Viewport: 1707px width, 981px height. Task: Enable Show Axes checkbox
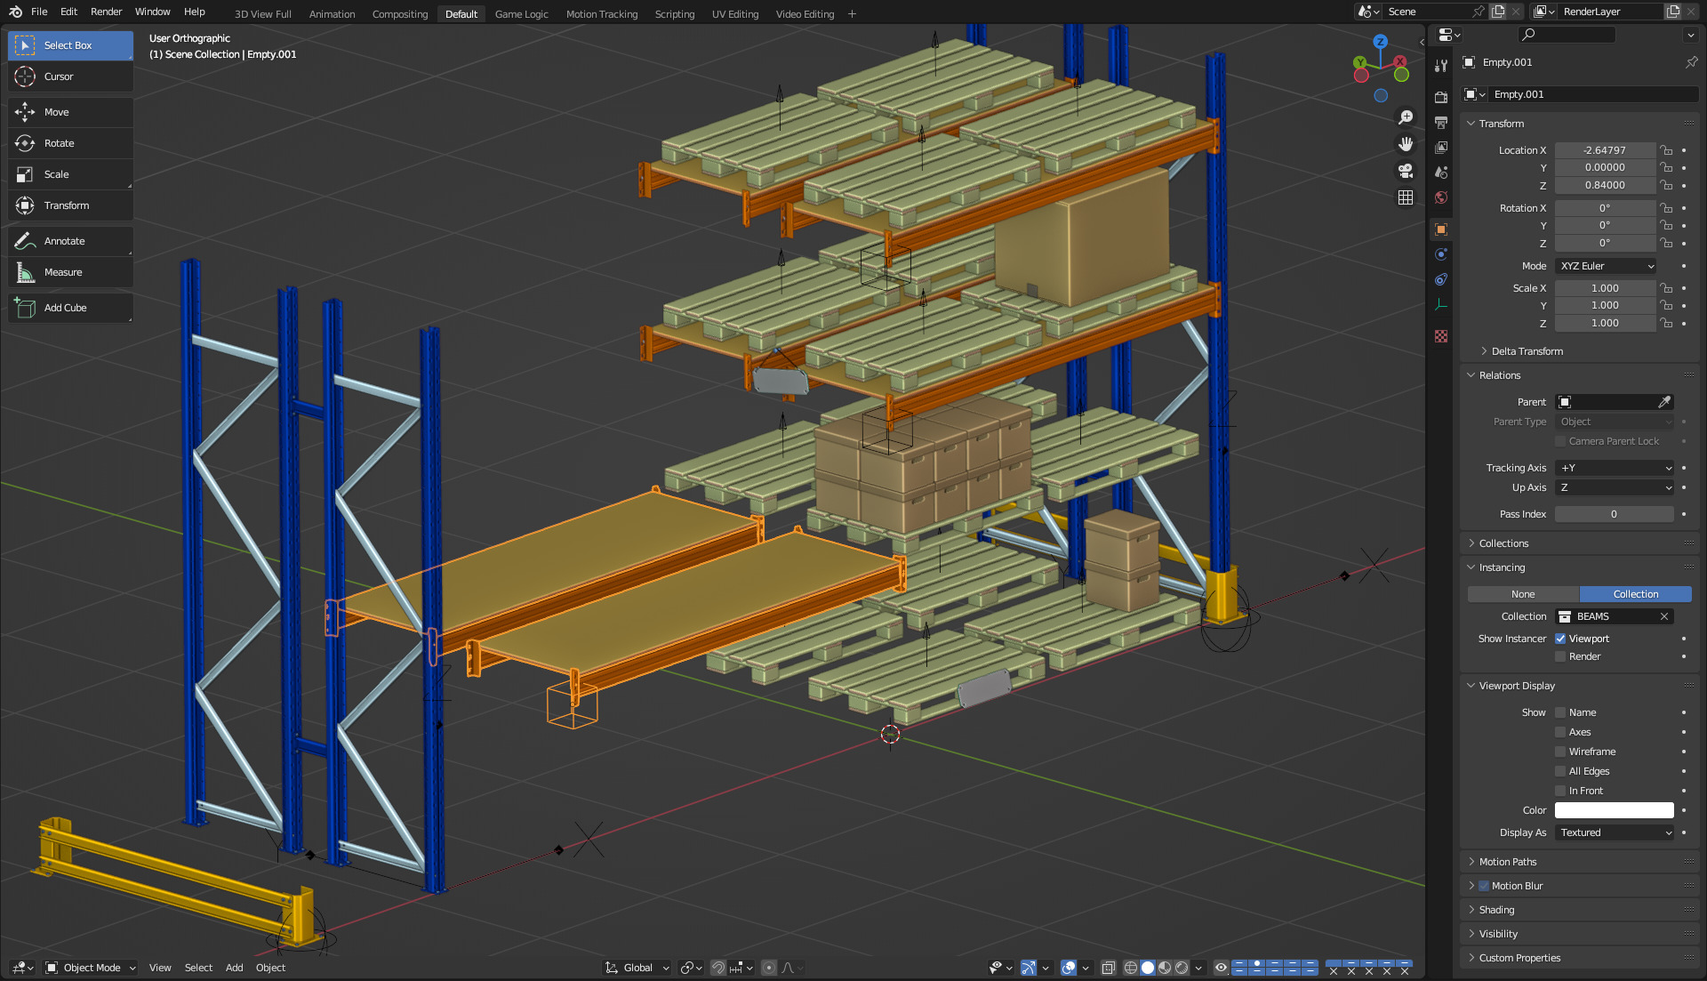tap(1560, 732)
